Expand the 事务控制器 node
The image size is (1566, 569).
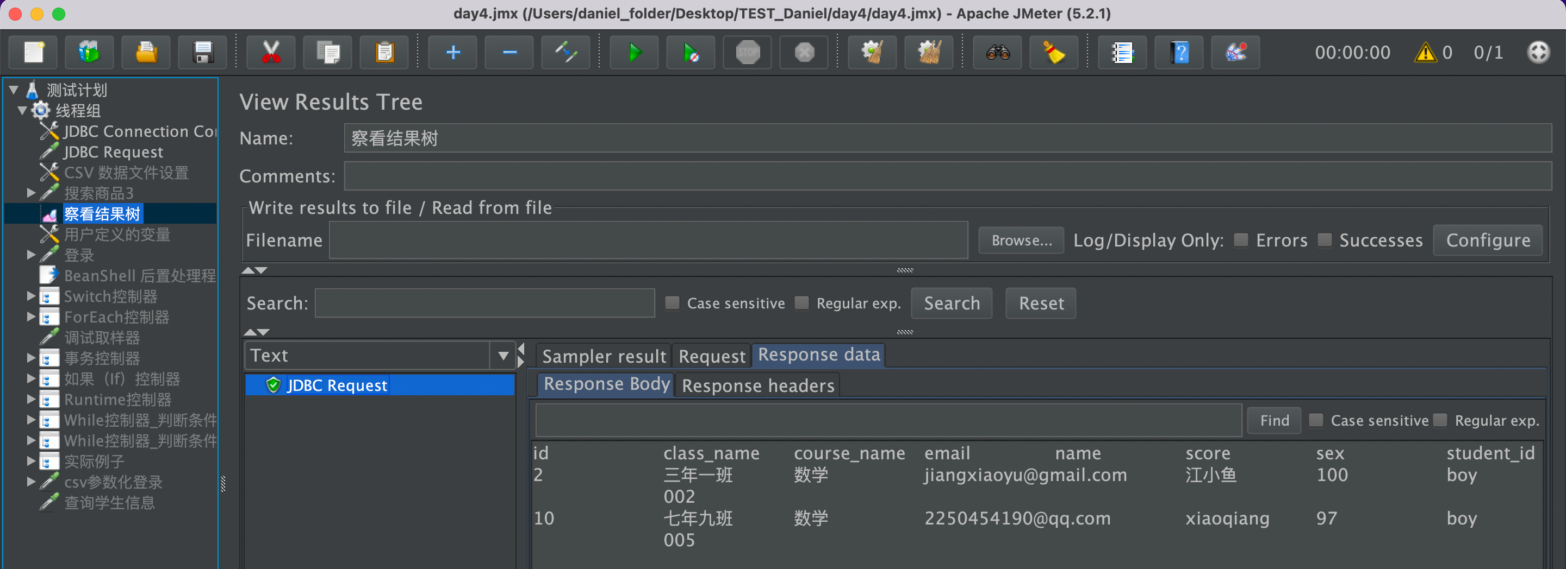31,358
